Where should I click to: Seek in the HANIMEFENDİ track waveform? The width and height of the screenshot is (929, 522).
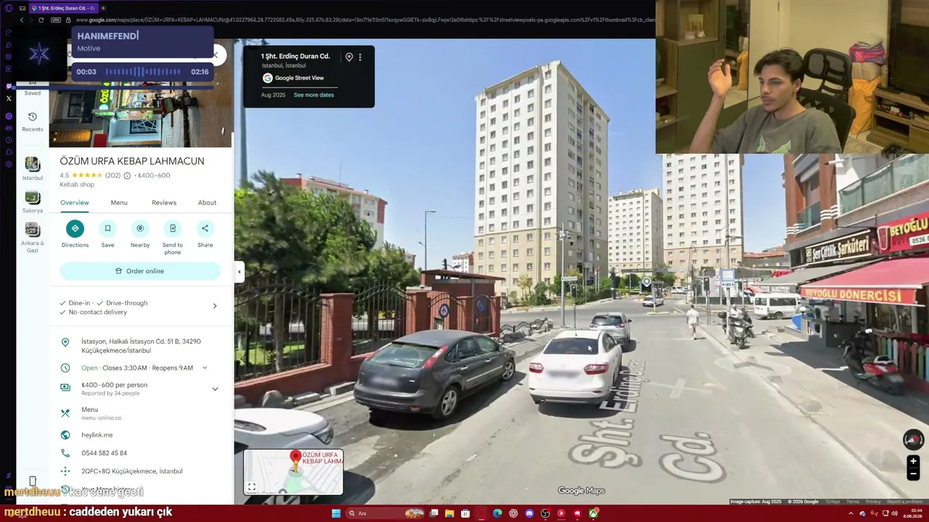(143, 72)
